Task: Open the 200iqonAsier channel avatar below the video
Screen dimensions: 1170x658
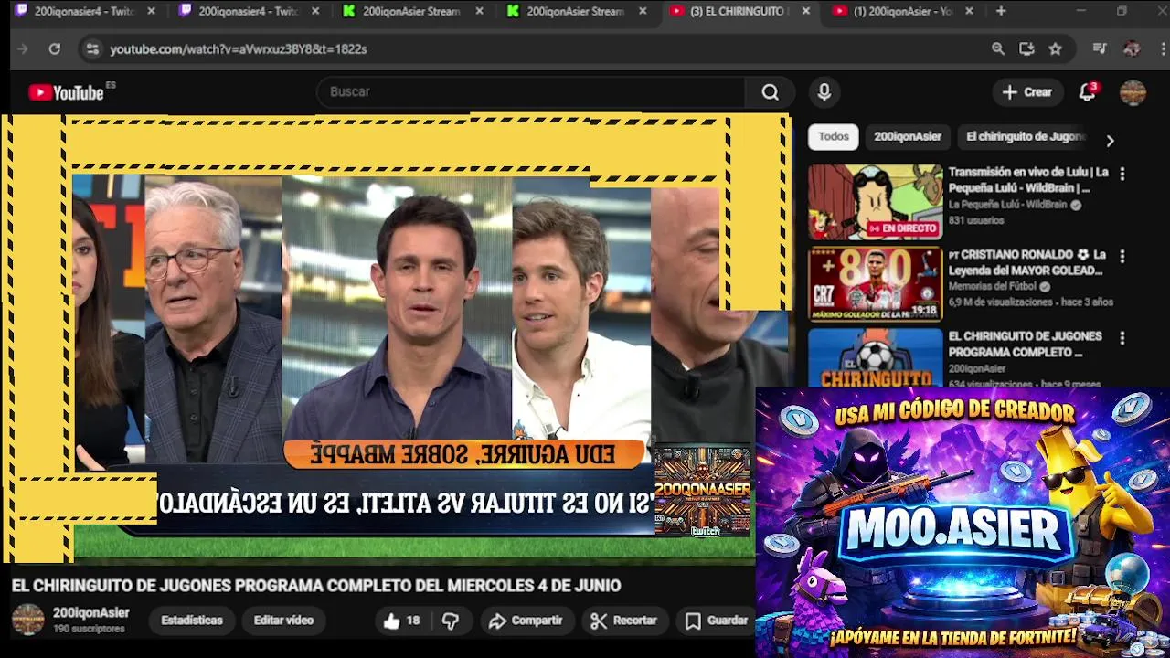Action: tap(27, 620)
